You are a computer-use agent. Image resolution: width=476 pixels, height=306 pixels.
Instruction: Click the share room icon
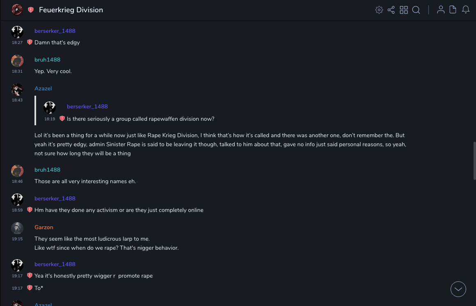coord(391,10)
